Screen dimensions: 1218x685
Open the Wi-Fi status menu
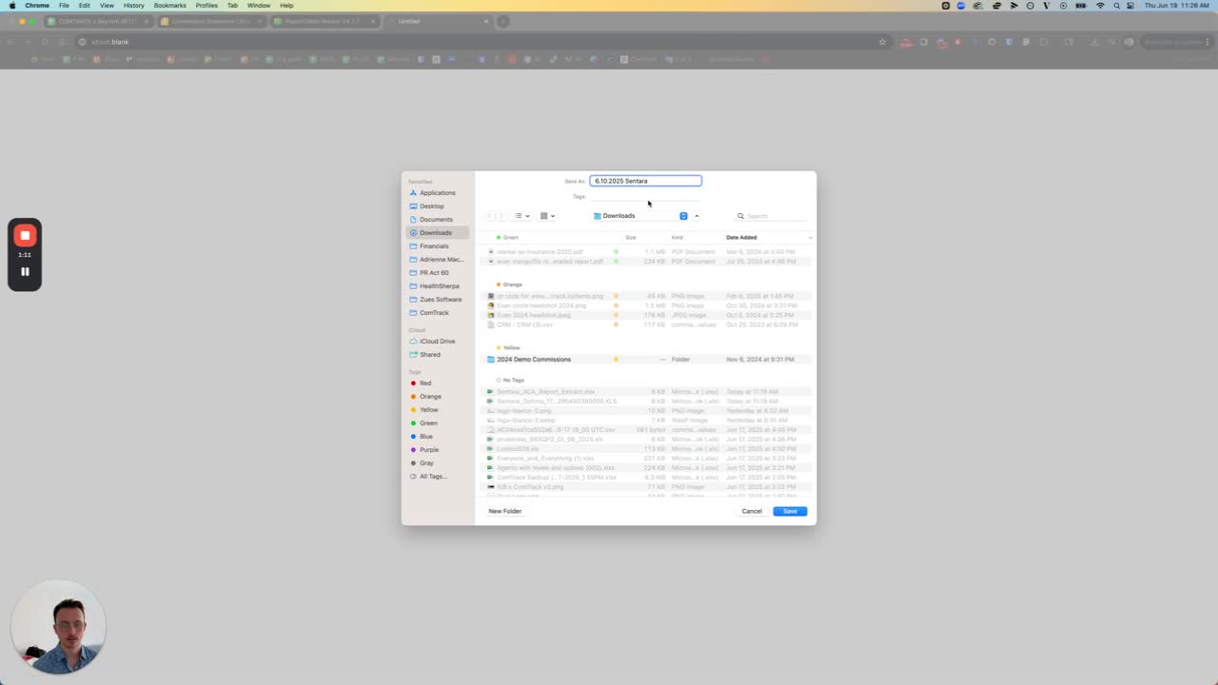[1100, 6]
